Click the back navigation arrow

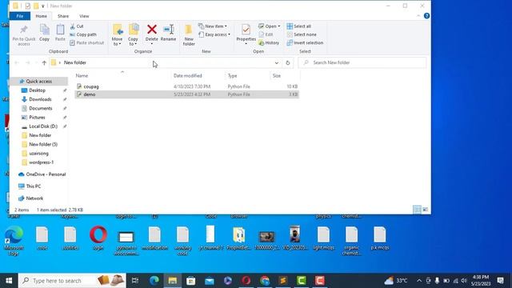point(17,62)
